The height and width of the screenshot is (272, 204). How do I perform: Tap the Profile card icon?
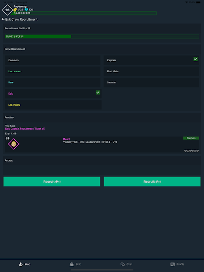coord(173,264)
